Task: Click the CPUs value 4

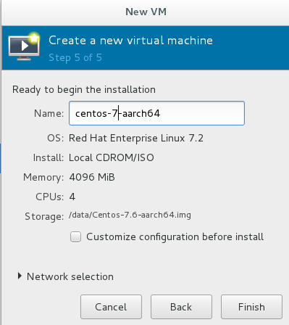Action: (x=72, y=197)
